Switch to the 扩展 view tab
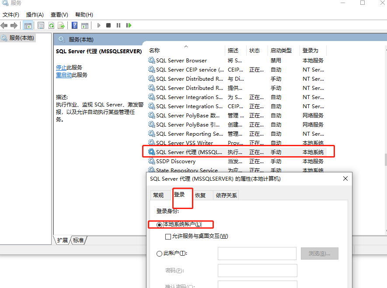 pos(62,240)
